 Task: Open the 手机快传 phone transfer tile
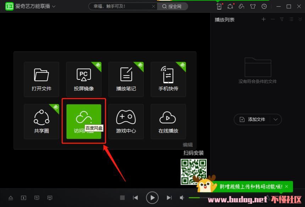point(168,79)
